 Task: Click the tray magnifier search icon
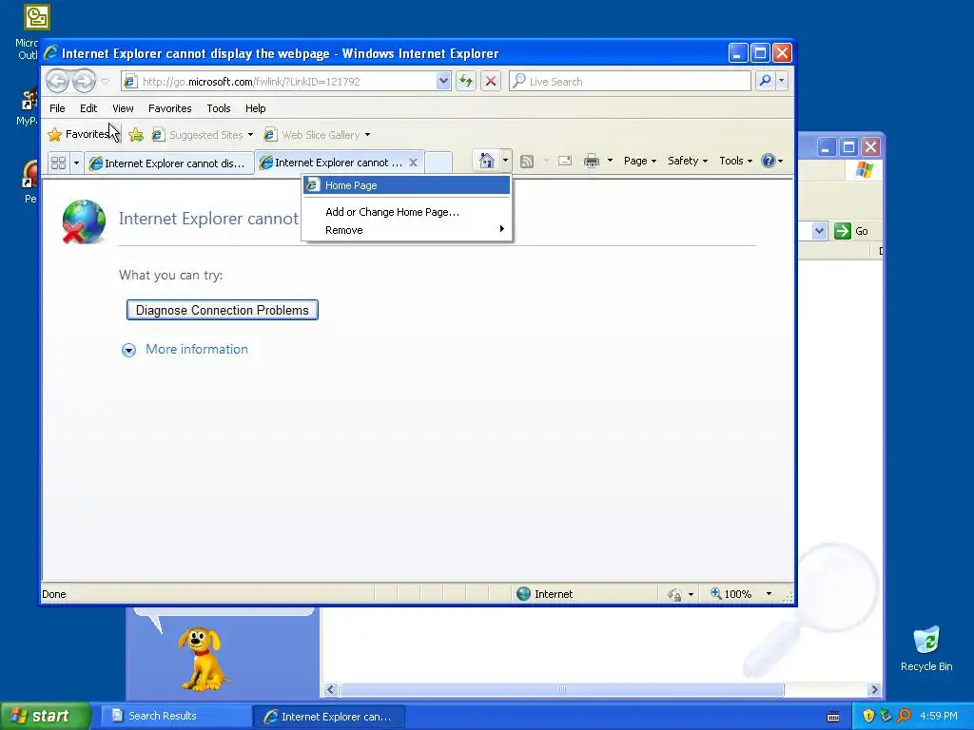(x=904, y=716)
